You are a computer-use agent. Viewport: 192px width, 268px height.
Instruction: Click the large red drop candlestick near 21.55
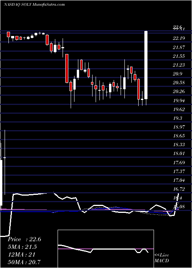click(67, 69)
